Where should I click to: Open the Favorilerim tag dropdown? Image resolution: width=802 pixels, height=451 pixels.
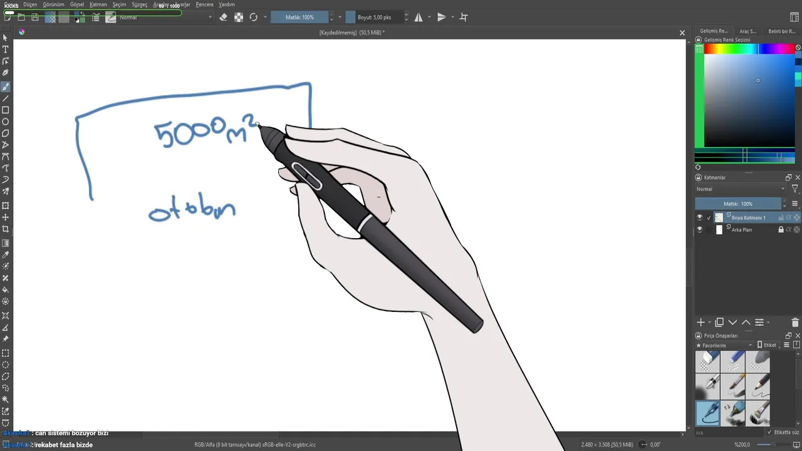(x=724, y=345)
